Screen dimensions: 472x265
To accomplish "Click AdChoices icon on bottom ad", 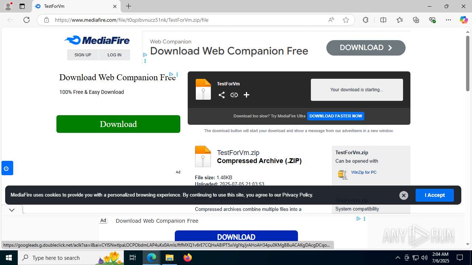I will click(x=358, y=219).
